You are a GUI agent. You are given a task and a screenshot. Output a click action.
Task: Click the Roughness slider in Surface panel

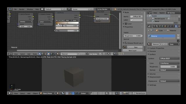click(169, 67)
